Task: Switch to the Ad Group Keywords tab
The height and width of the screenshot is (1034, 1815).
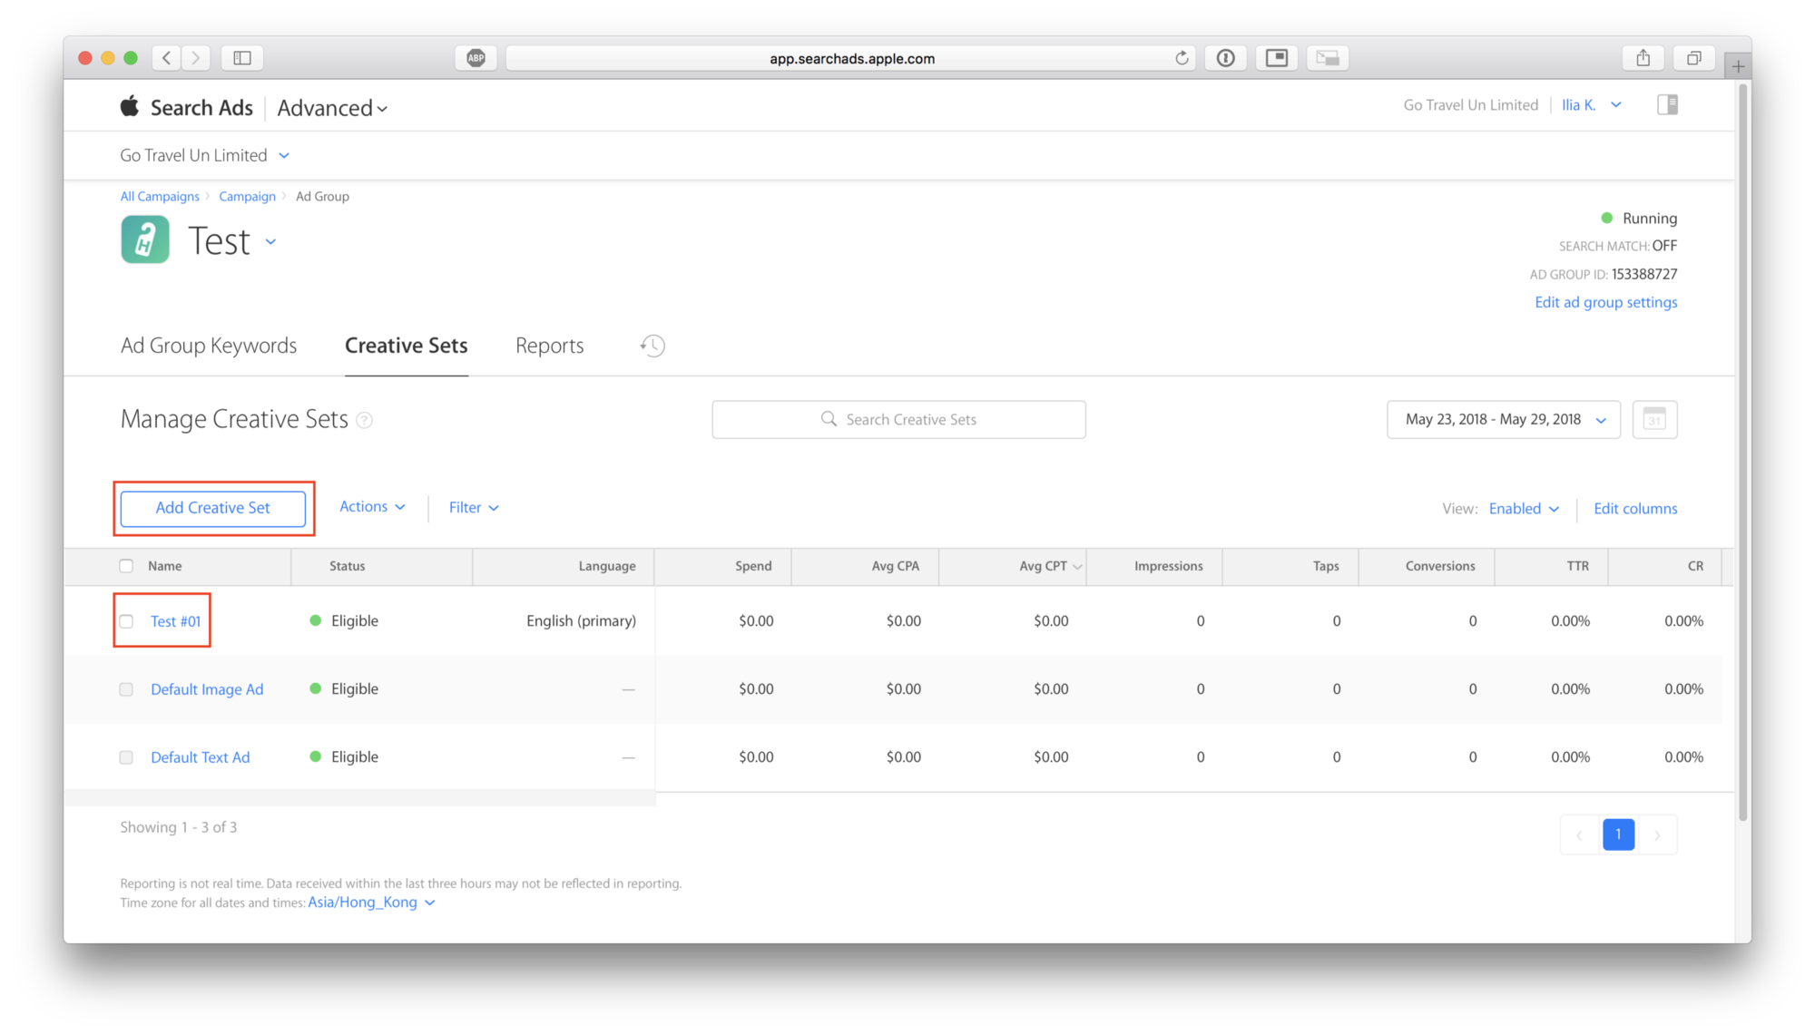Action: [209, 346]
